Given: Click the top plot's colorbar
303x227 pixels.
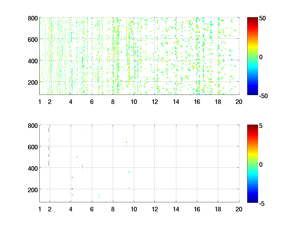Looking at the screenshot, I should click(x=252, y=56).
